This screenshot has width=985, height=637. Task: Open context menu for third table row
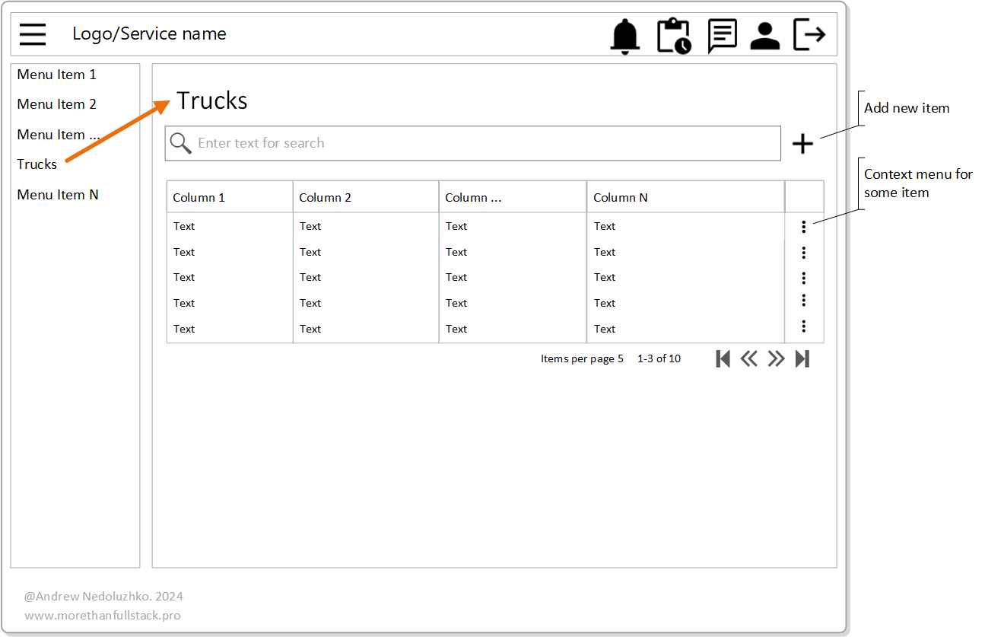(803, 278)
